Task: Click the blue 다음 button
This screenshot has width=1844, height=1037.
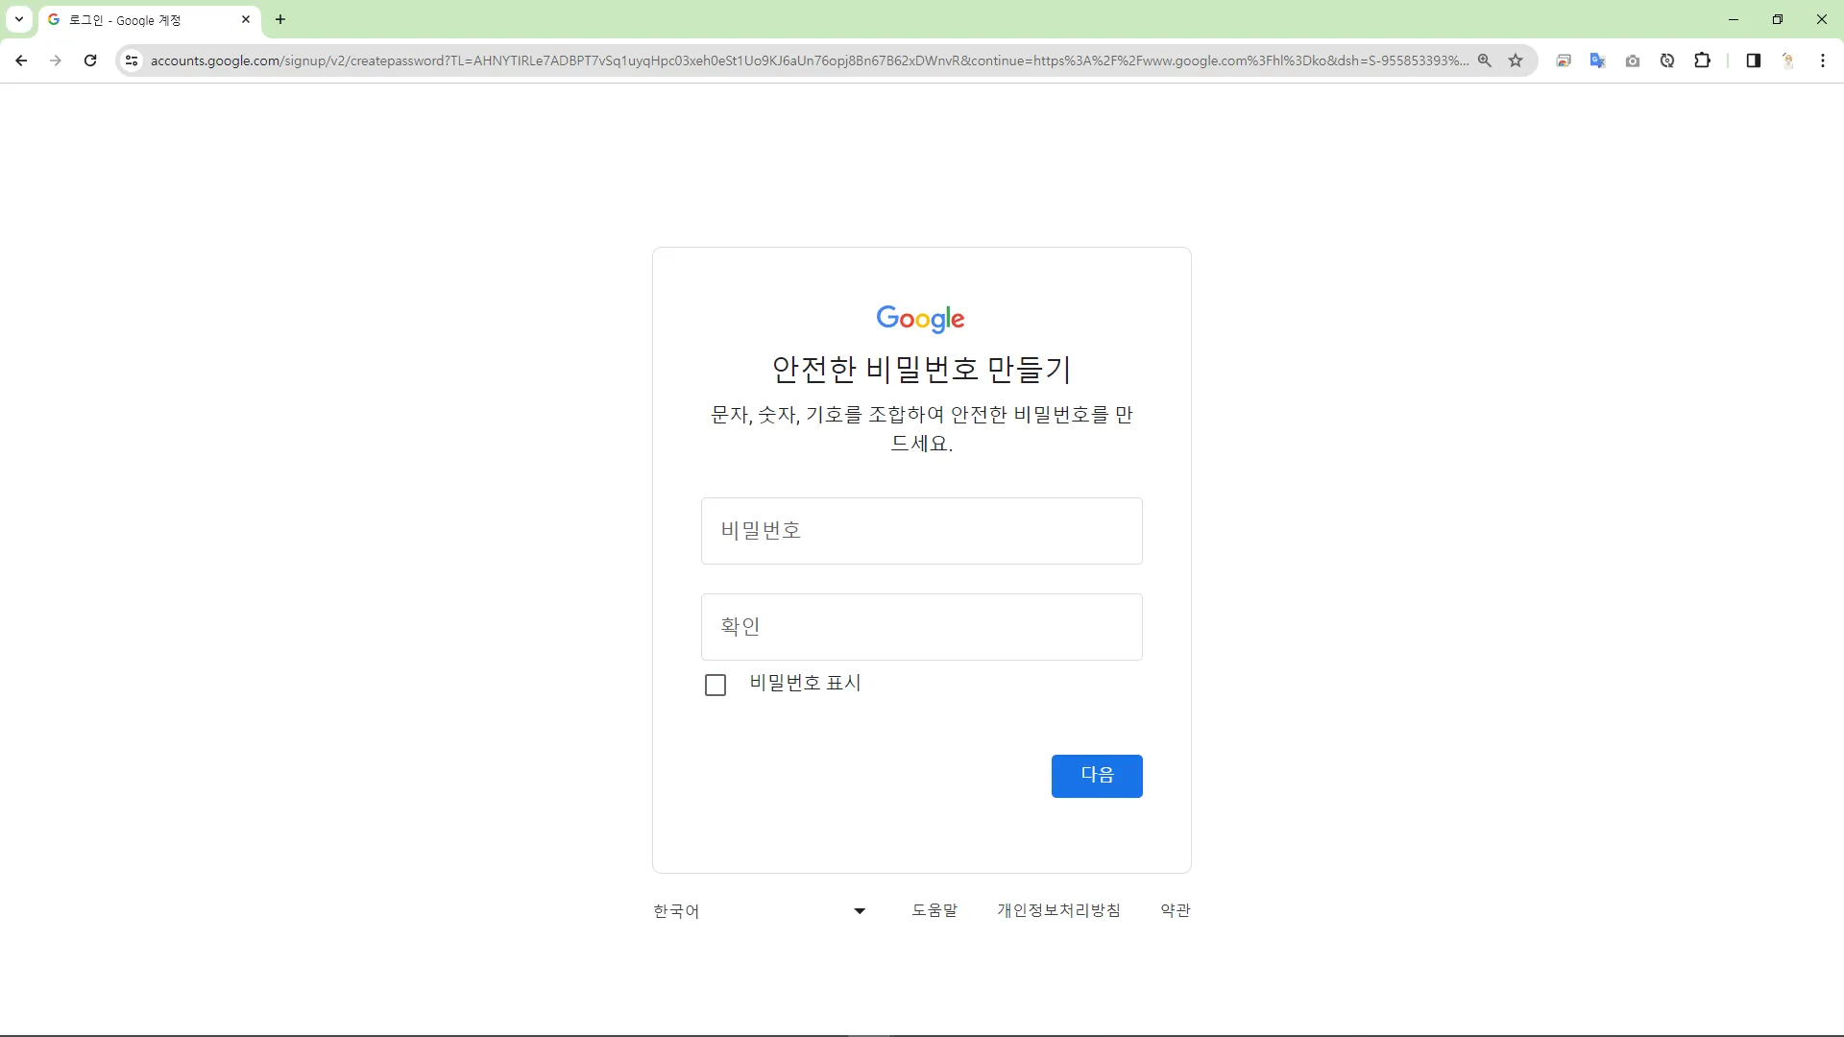Action: [x=1096, y=776]
